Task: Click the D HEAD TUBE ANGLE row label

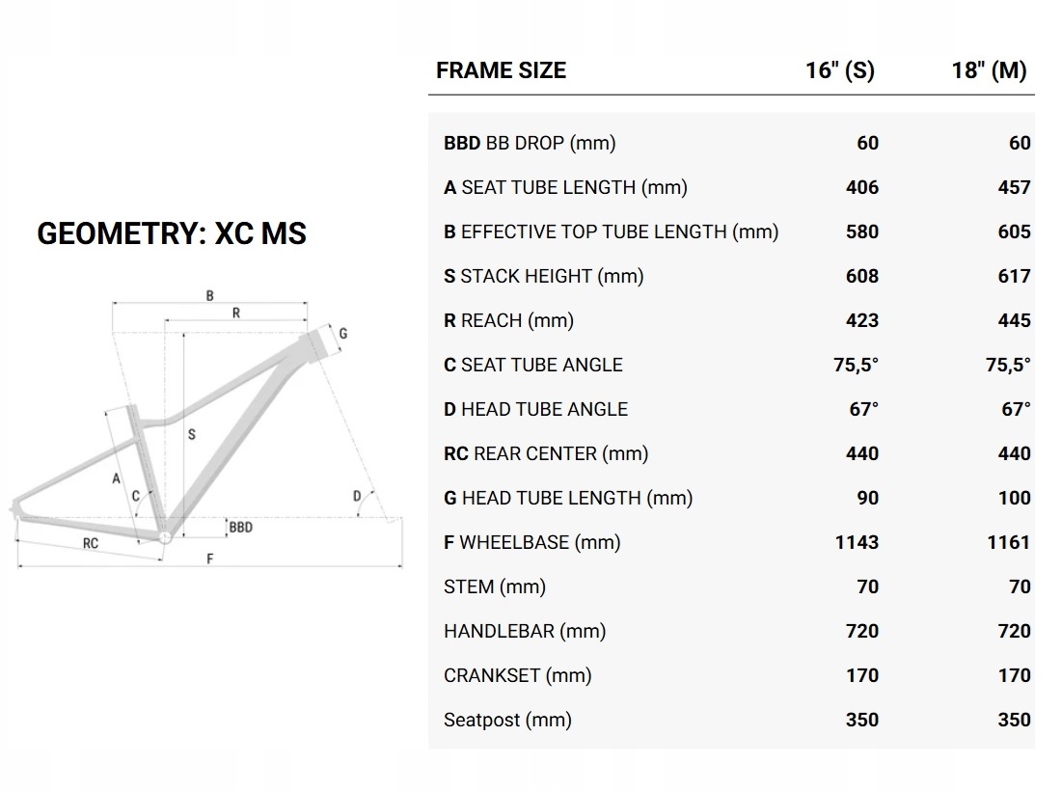Action: (x=535, y=409)
